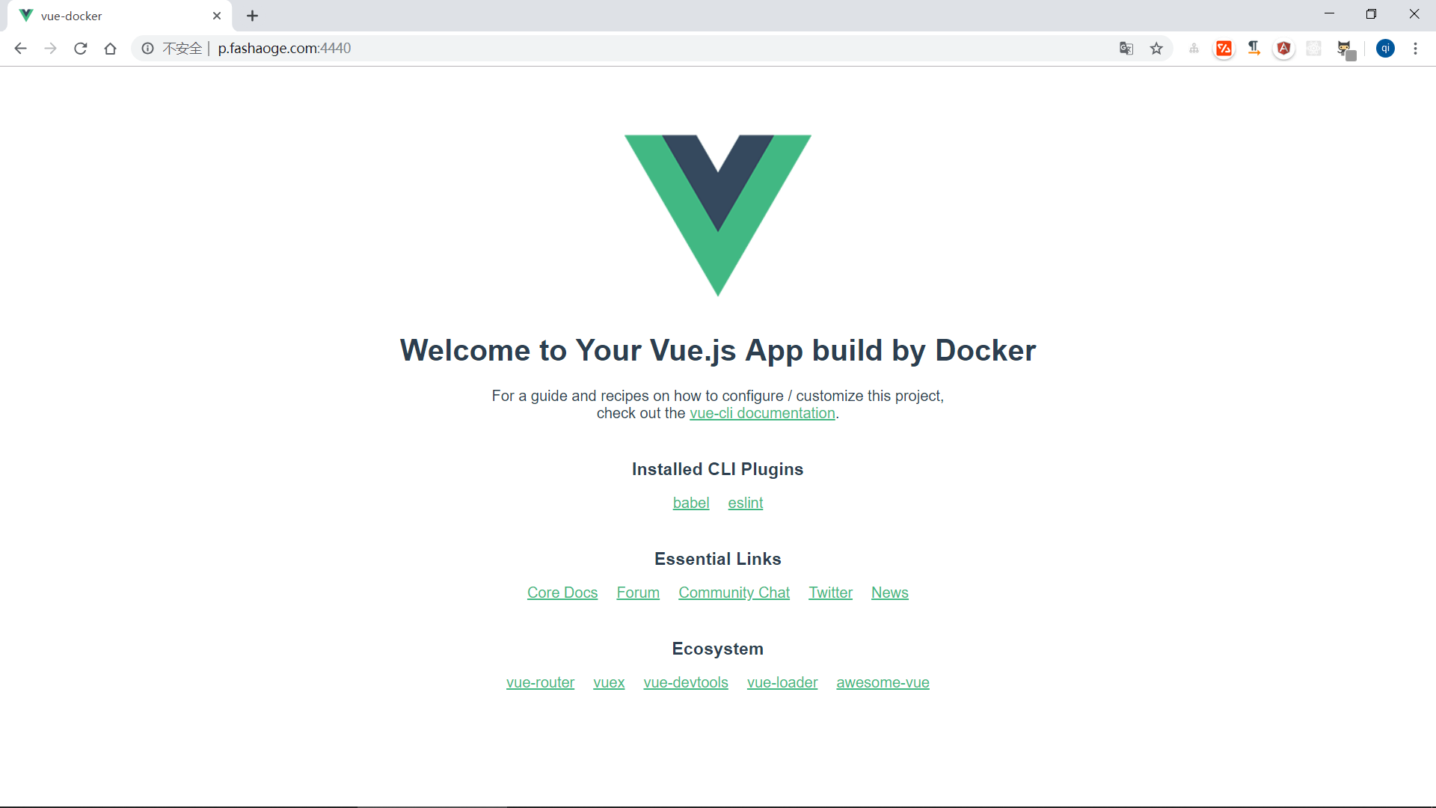Open the translate page icon
Image resolution: width=1436 pixels, height=808 pixels.
point(1126,49)
